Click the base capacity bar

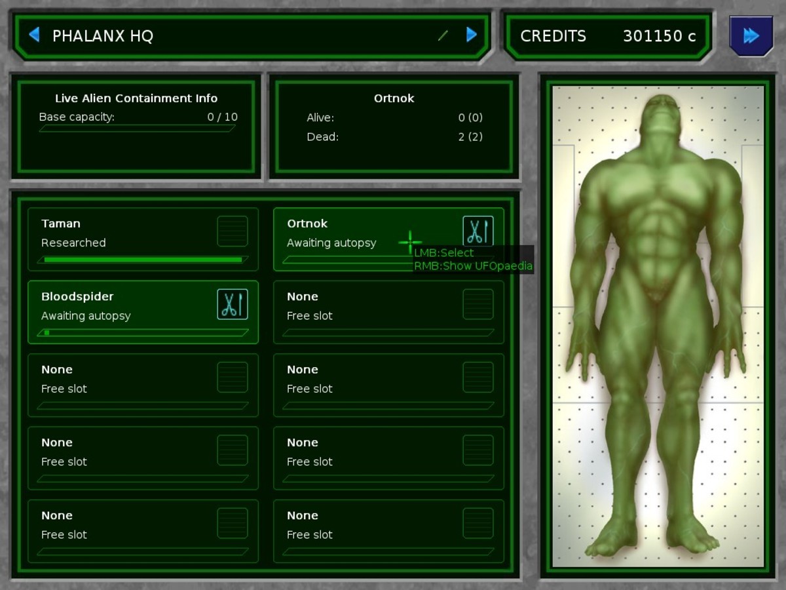[137, 128]
